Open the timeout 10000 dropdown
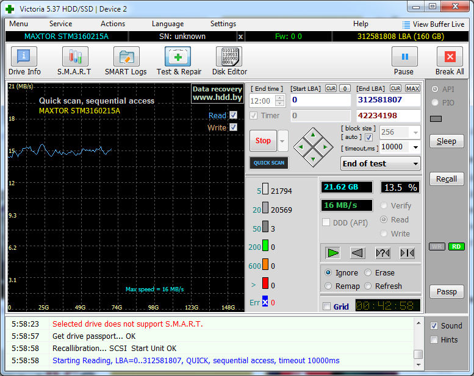Screen dimensions: 474x376 pyautogui.click(x=415, y=147)
